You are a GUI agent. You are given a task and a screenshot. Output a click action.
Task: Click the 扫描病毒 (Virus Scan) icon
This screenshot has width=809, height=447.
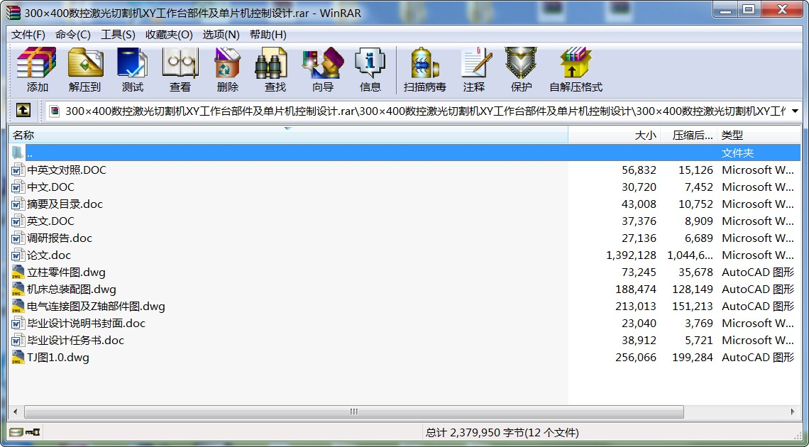(424, 70)
